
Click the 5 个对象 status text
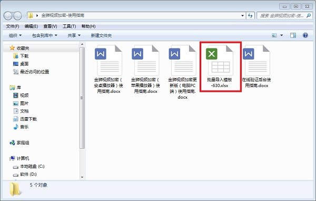pyautogui.click(x=38, y=185)
